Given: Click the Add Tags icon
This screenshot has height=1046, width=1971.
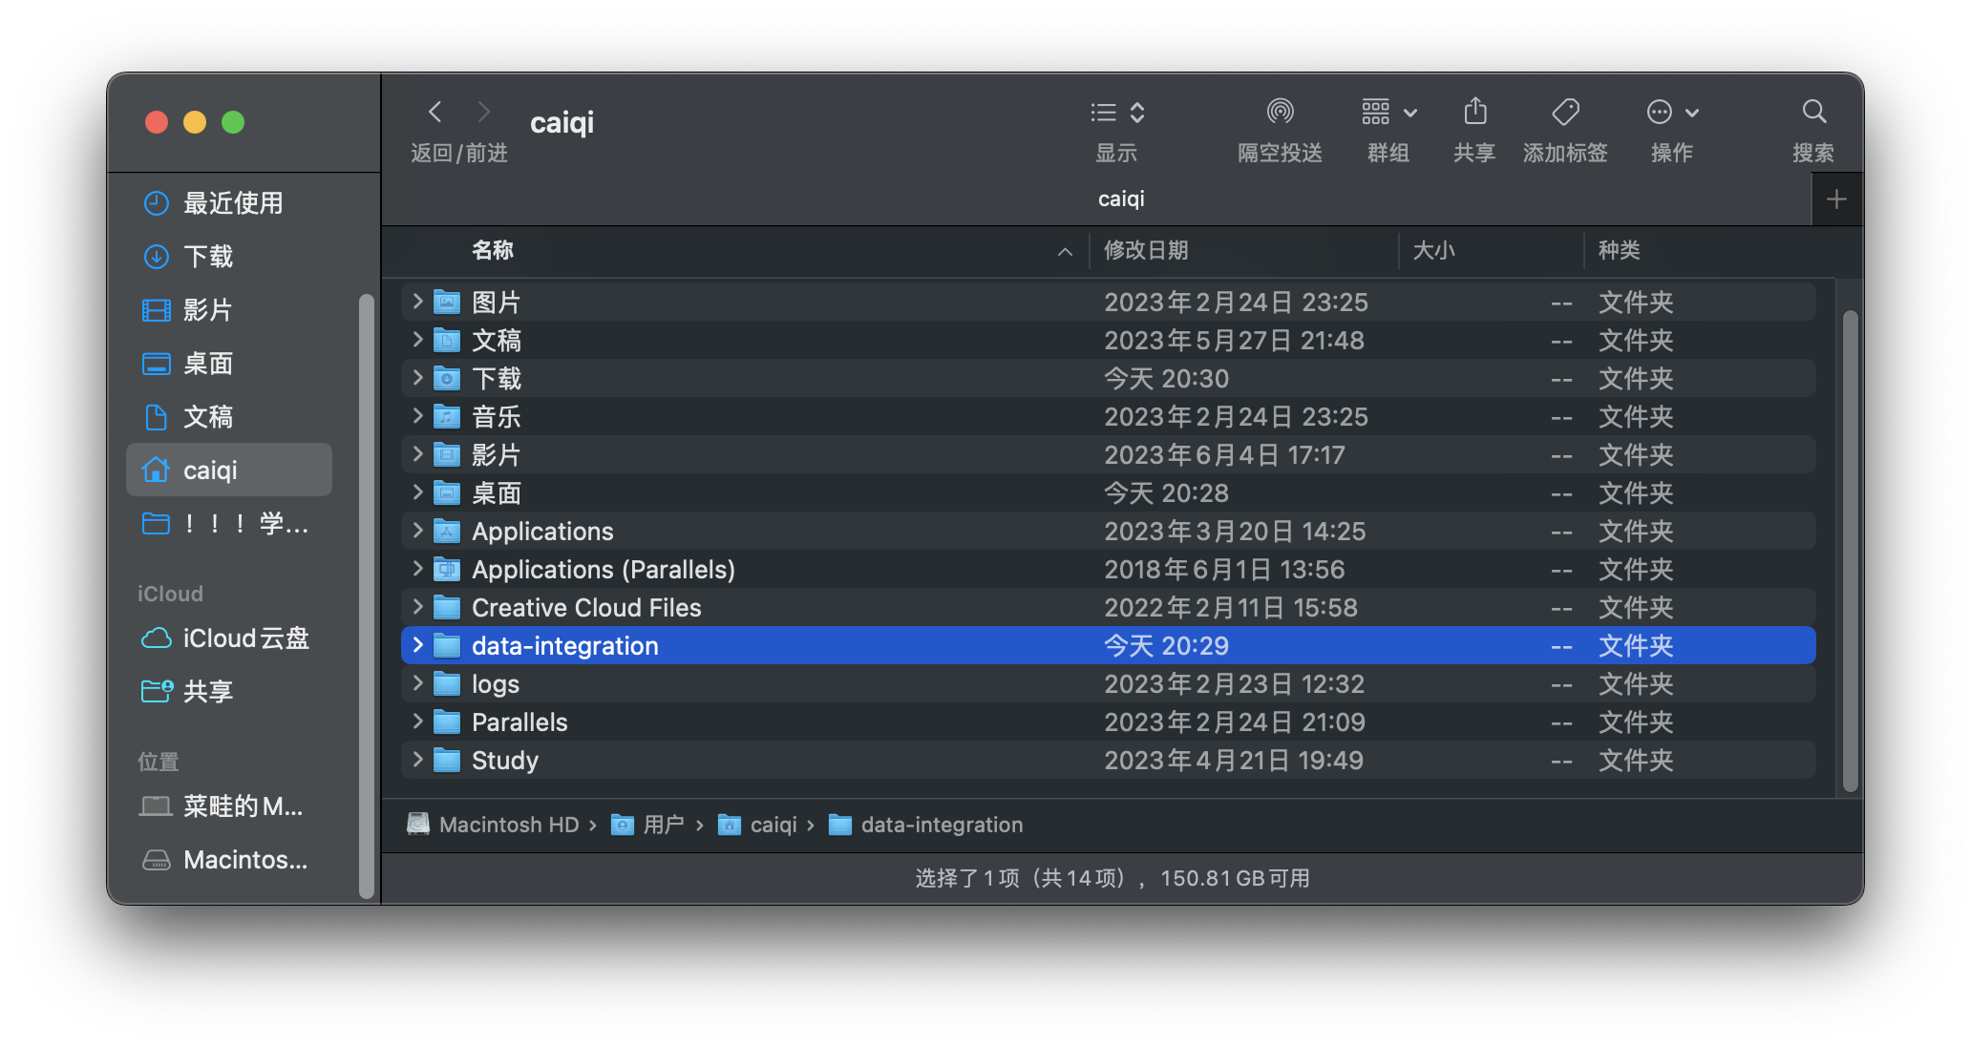Looking at the screenshot, I should pos(1565,113).
